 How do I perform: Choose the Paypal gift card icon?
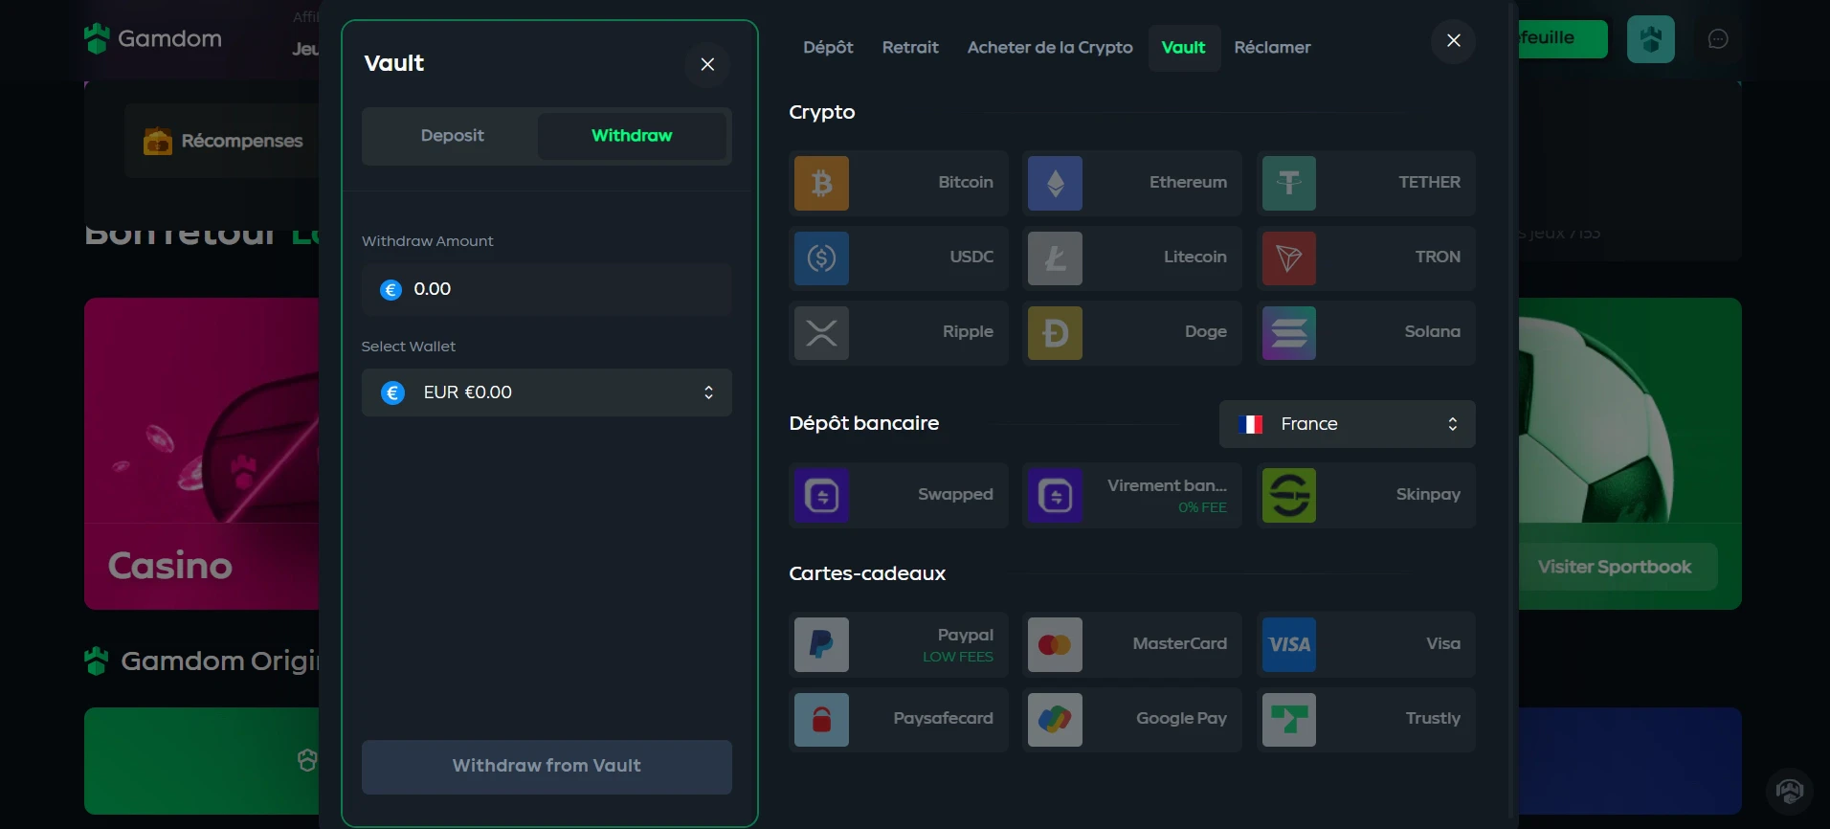click(821, 644)
